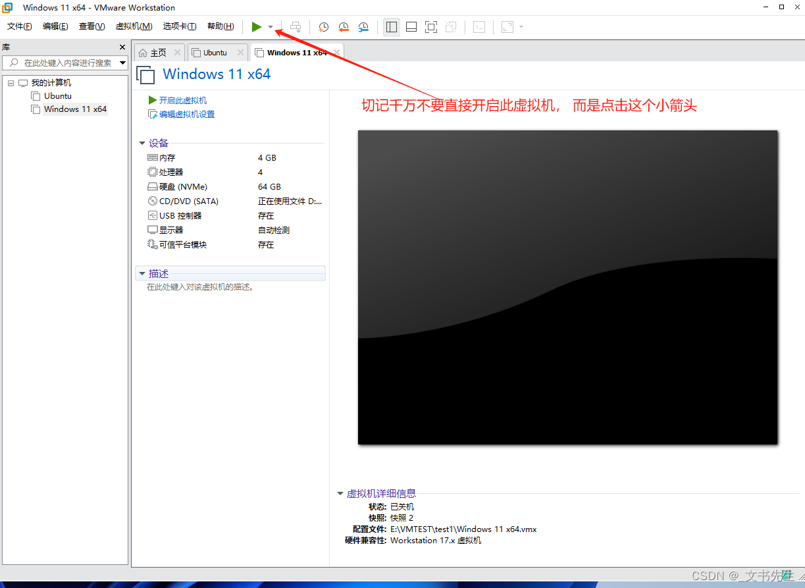
Task: Click the VMware Workstation title bar app icon
Action: click(x=8, y=8)
